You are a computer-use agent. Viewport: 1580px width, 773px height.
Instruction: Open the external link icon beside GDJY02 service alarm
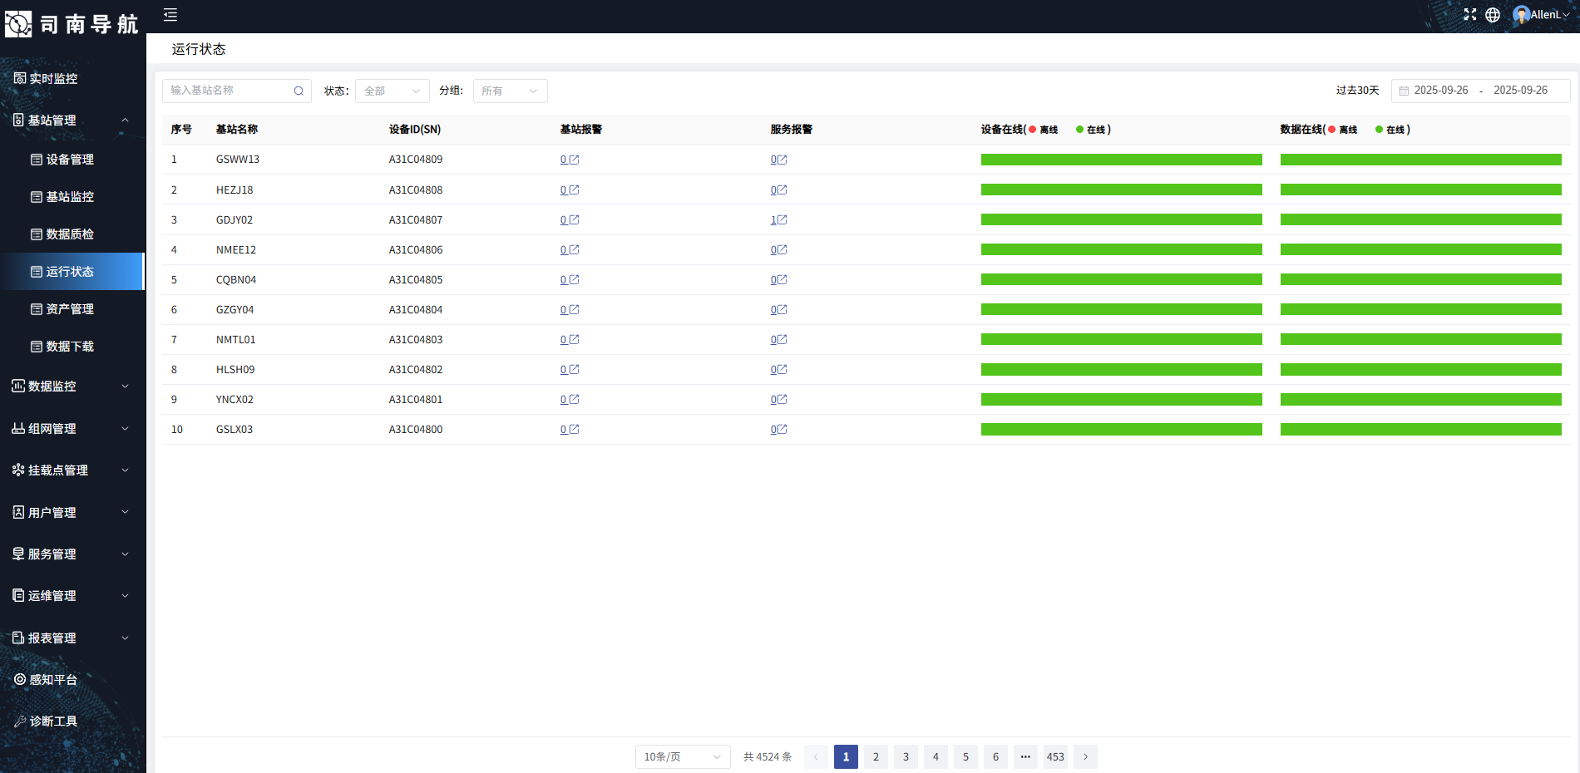pos(782,219)
